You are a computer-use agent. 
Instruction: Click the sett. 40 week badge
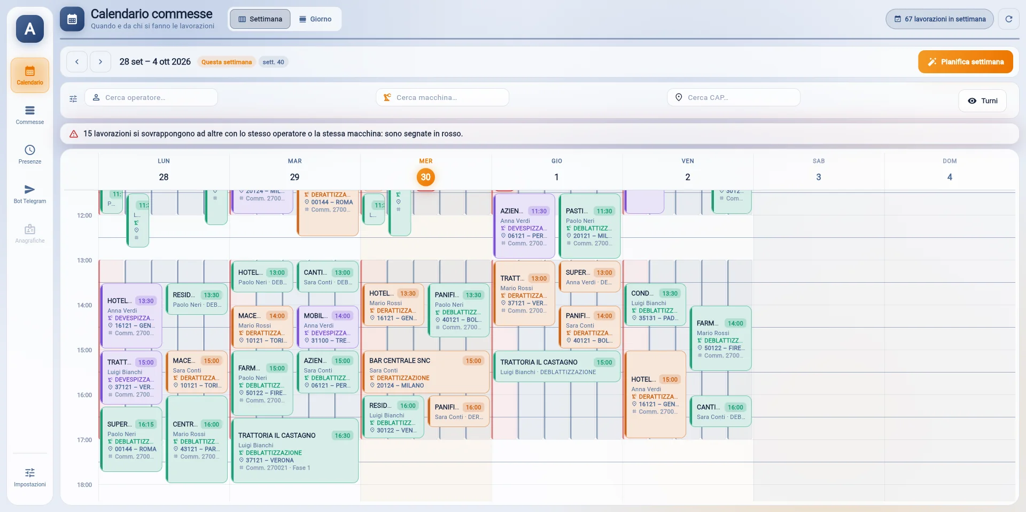273,62
